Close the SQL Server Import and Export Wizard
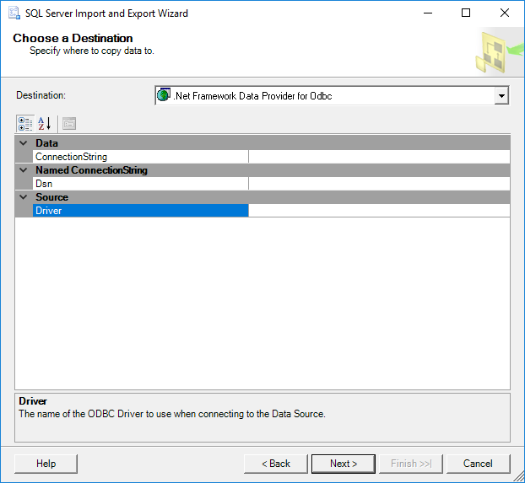The height and width of the screenshot is (483, 525). pos(504,13)
